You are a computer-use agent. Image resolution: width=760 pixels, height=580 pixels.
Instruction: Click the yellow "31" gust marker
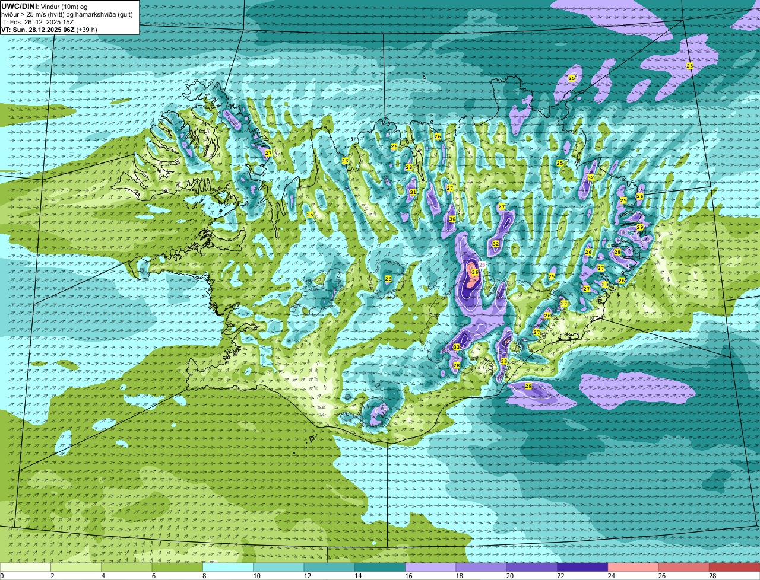[413, 192]
